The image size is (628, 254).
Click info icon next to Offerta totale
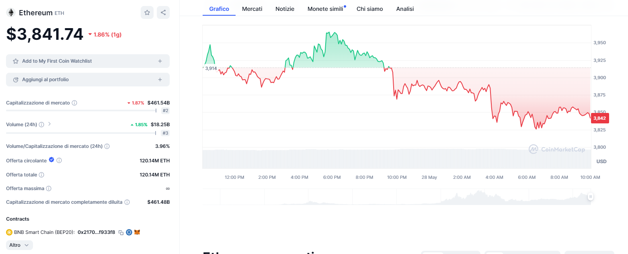coord(41,175)
